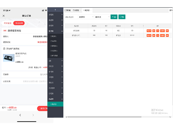This screenshot has width=173, height=130.
Task: Go back with the phone's left chevron
Action: click(x=20, y=115)
